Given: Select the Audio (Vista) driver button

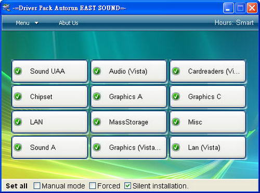Looking at the screenshot, I should point(128,71).
